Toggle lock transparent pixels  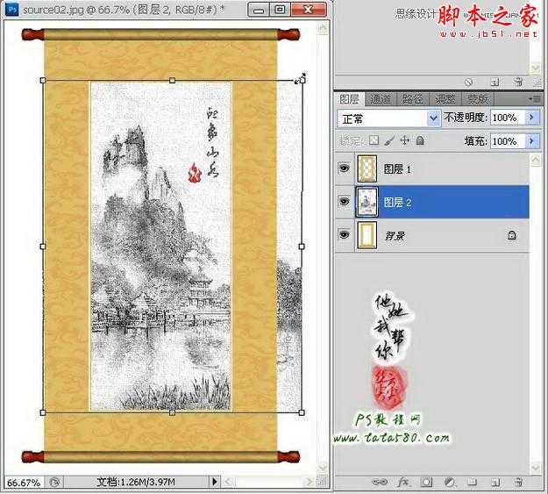click(x=374, y=140)
